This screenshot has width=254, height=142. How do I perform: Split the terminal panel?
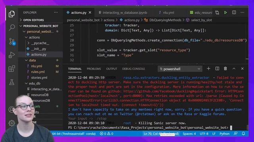217,69
